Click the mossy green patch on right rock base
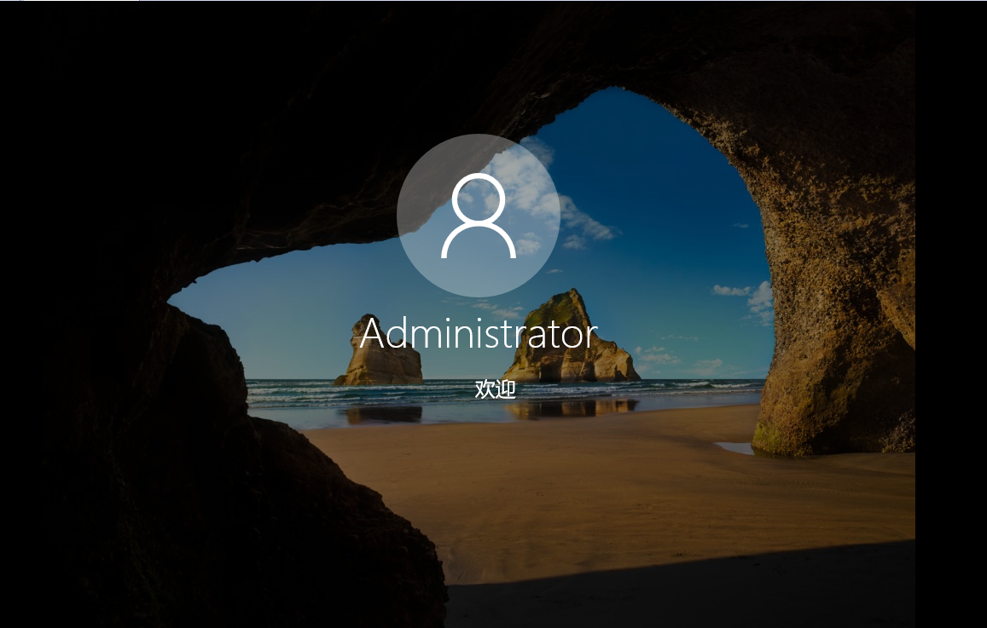The width and height of the screenshot is (987, 628). (x=768, y=436)
